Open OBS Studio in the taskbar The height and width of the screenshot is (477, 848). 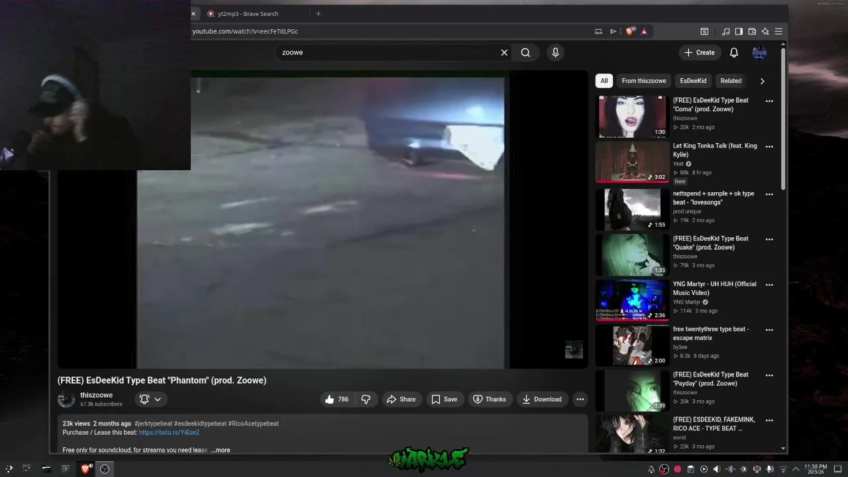[105, 469]
